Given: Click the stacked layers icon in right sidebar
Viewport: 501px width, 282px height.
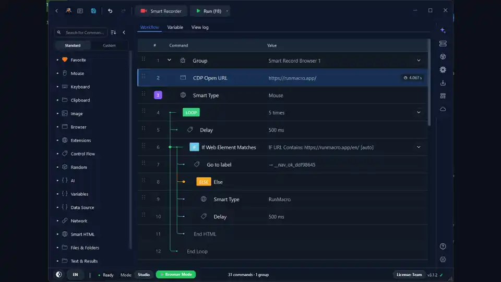Looking at the screenshot, I should (x=443, y=43).
